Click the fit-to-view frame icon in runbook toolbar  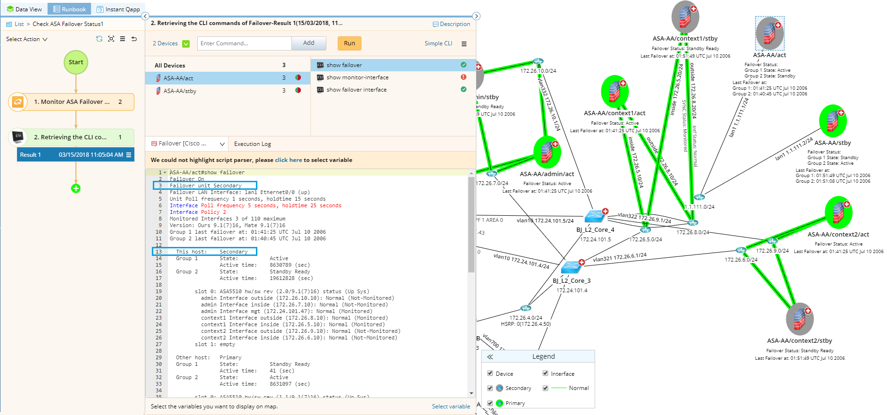[x=111, y=39]
